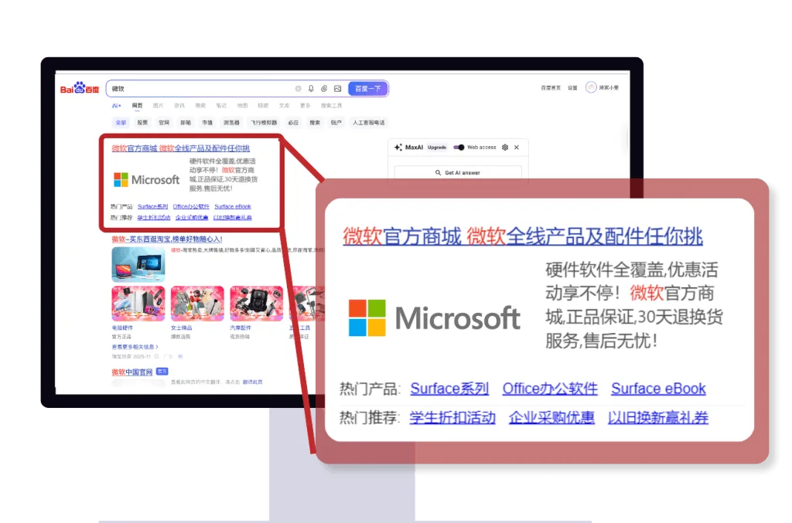Select the 资讯 tab

[x=179, y=105]
